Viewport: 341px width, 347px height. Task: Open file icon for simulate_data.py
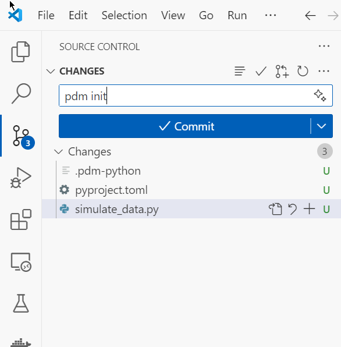pos(275,209)
